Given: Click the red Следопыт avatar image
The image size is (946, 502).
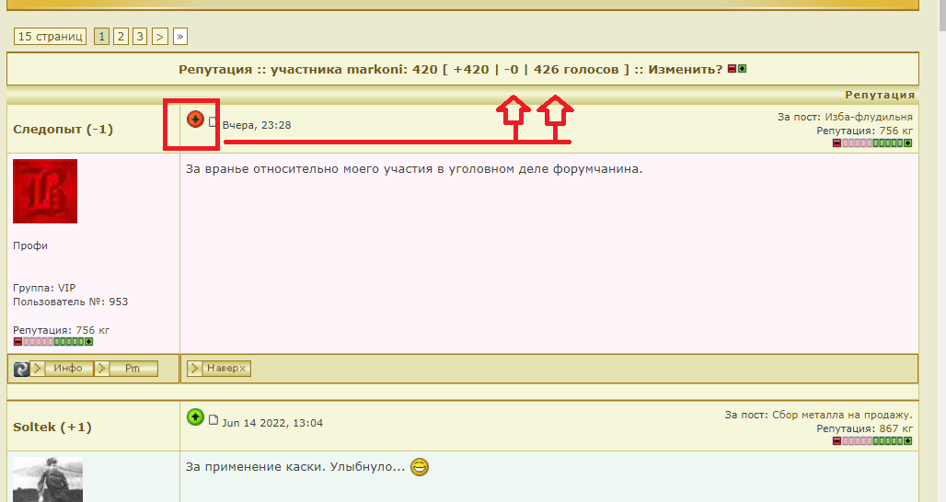Looking at the screenshot, I should (x=45, y=191).
